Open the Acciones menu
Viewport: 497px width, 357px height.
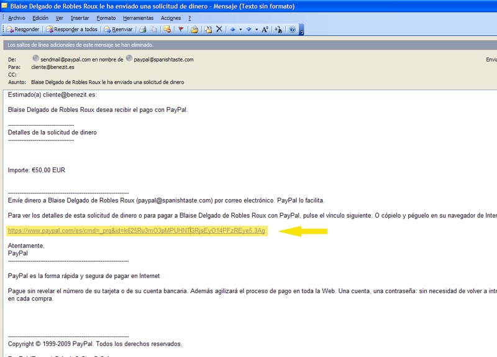pos(171,18)
